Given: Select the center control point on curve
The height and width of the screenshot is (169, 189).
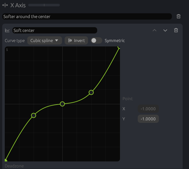Looking at the screenshot, I should (62, 104).
